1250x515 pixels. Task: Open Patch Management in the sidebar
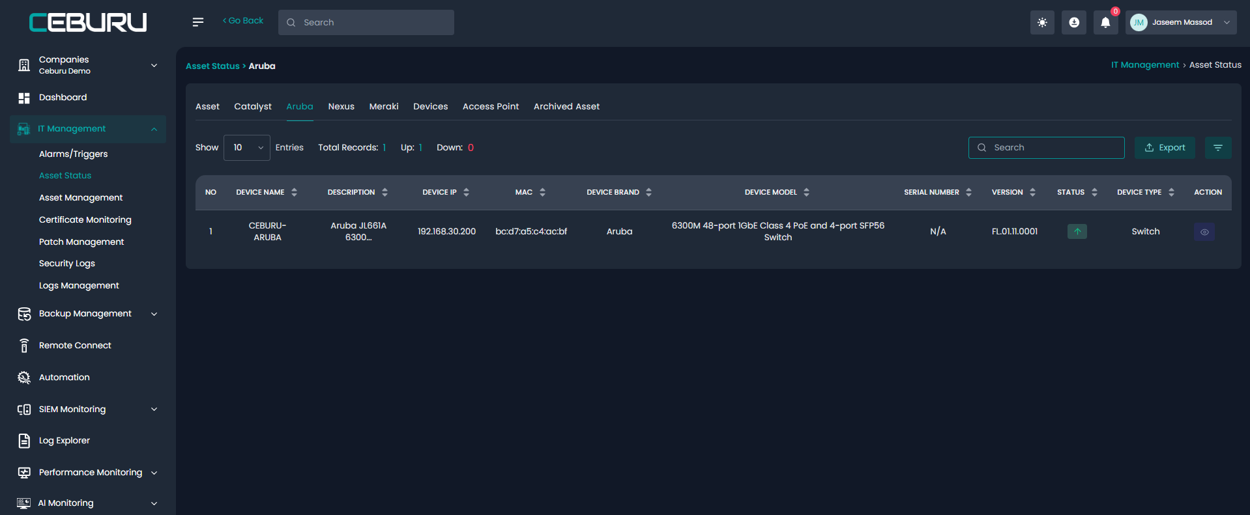(81, 242)
